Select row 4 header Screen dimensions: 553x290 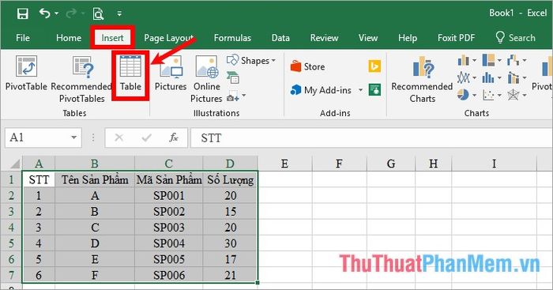click(x=11, y=228)
